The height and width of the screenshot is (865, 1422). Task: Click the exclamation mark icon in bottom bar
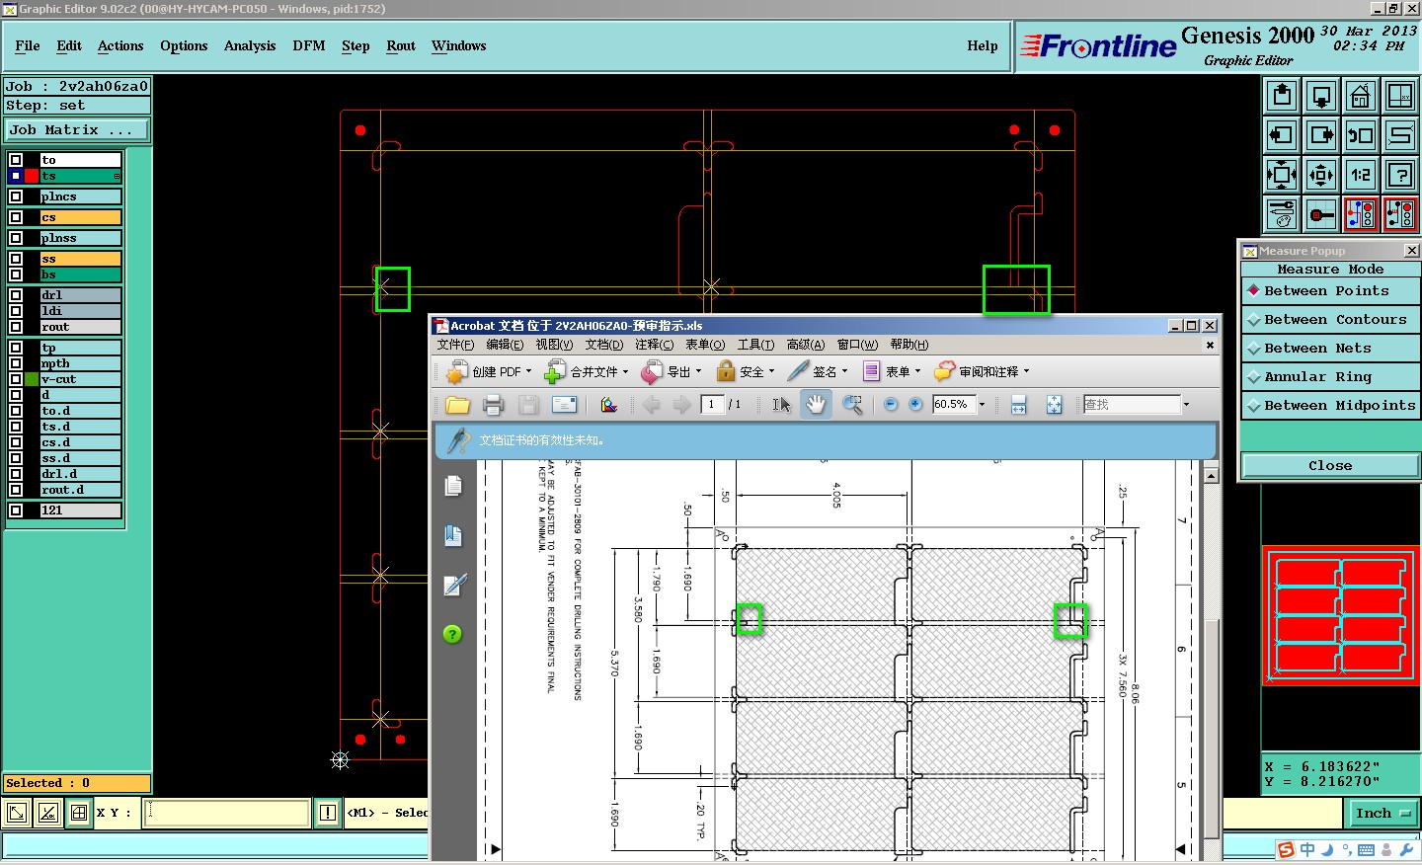[x=328, y=813]
